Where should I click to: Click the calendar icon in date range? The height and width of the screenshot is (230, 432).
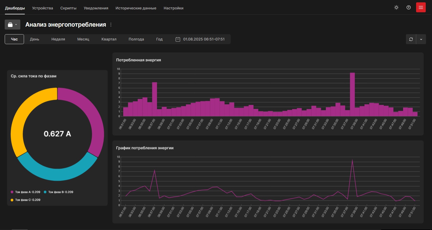pos(178,39)
